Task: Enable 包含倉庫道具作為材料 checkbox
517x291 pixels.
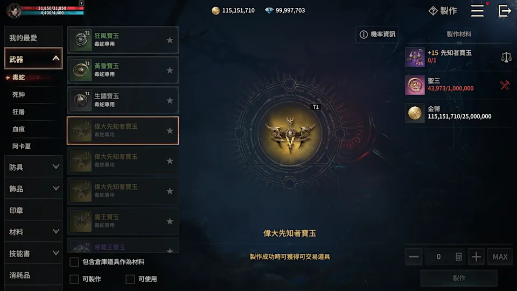Action: (x=74, y=262)
